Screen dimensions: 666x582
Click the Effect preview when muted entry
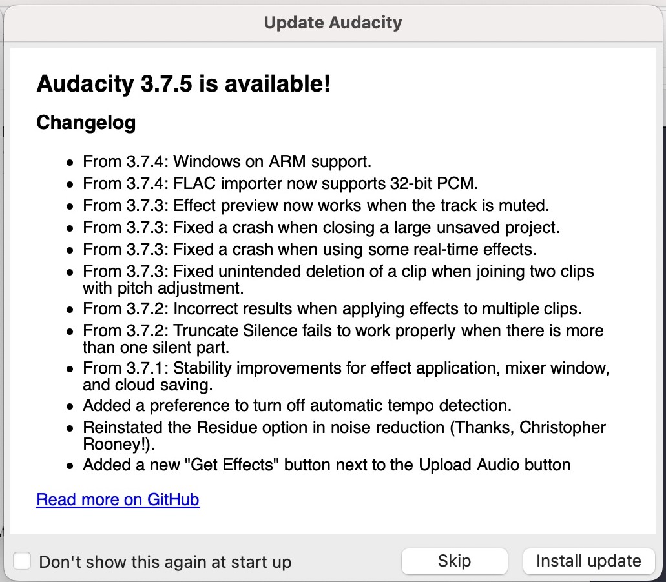point(316,205)
